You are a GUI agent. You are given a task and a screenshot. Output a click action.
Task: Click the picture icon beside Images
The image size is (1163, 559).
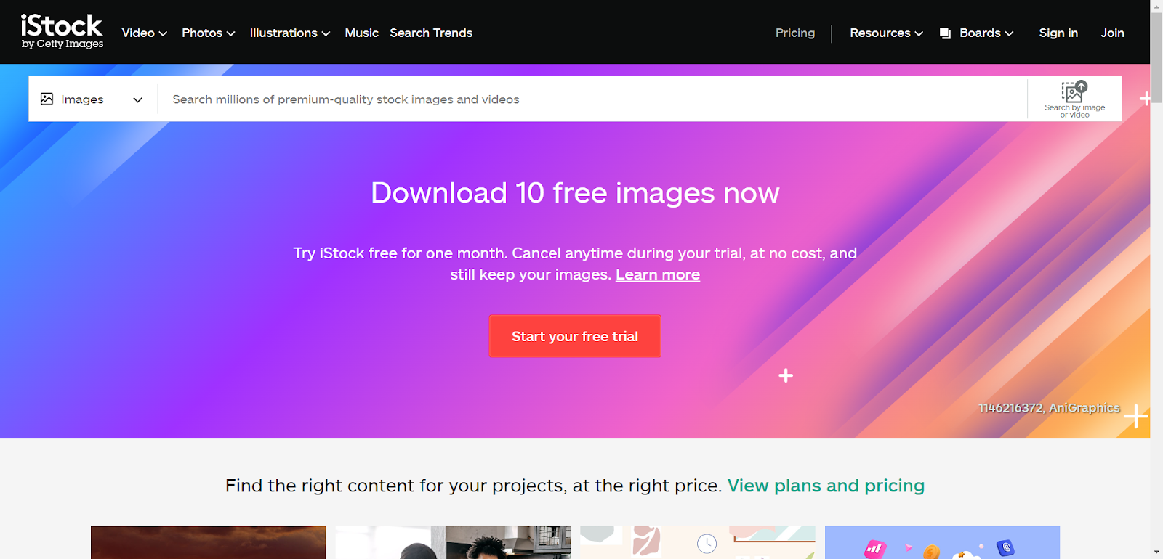pos(47,99)
